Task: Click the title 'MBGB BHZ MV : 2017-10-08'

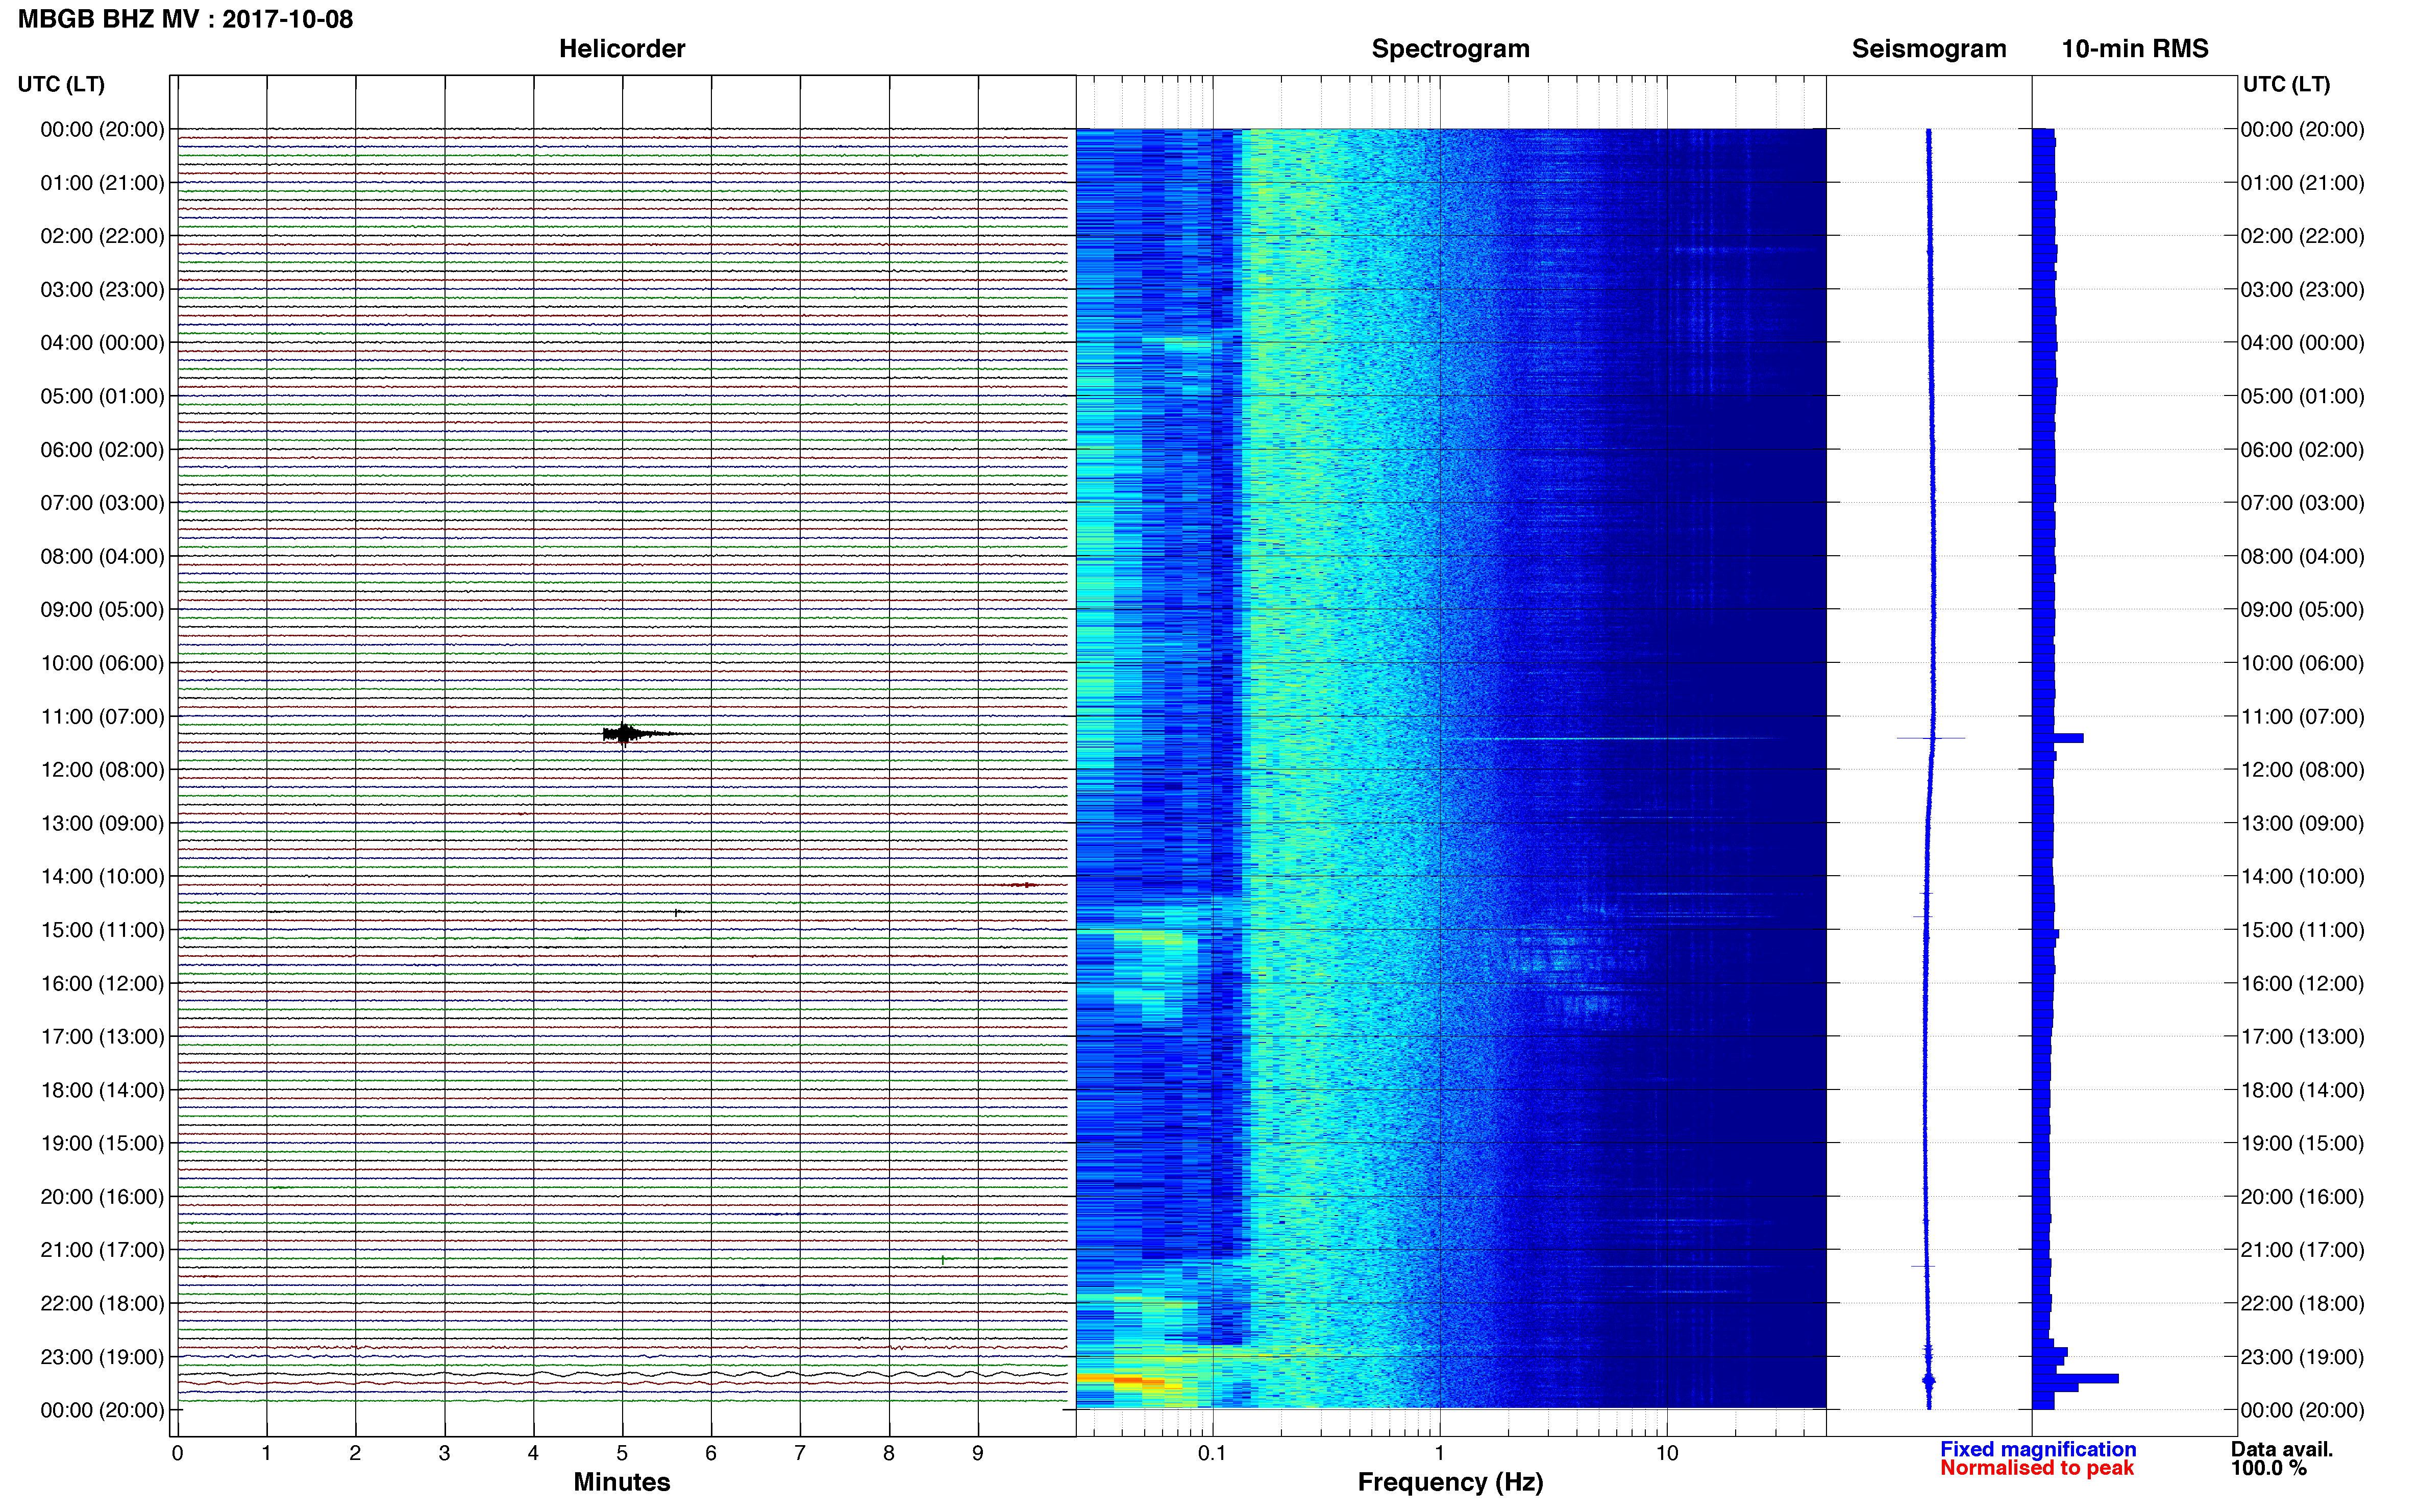Action: point(185,19)
